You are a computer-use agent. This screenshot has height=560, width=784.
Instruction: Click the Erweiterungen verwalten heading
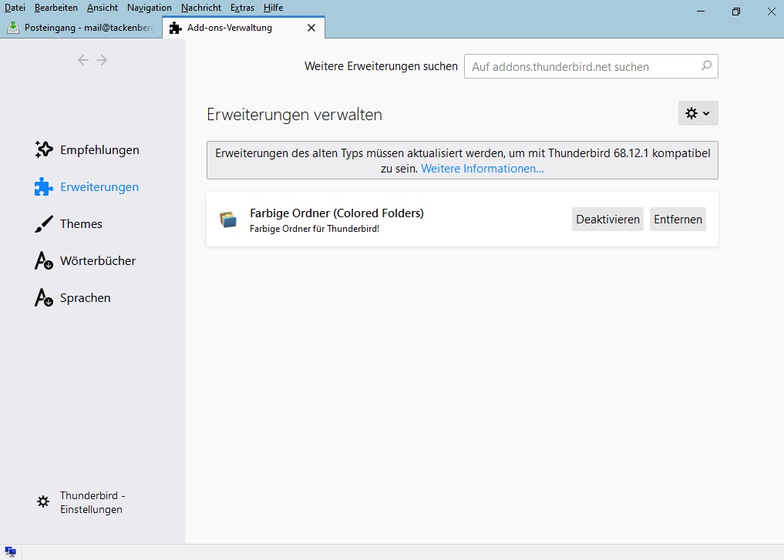pyautogui.click(x=294, y=115)
